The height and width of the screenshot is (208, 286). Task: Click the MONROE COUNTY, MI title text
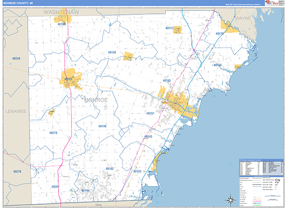coord(19,3)
